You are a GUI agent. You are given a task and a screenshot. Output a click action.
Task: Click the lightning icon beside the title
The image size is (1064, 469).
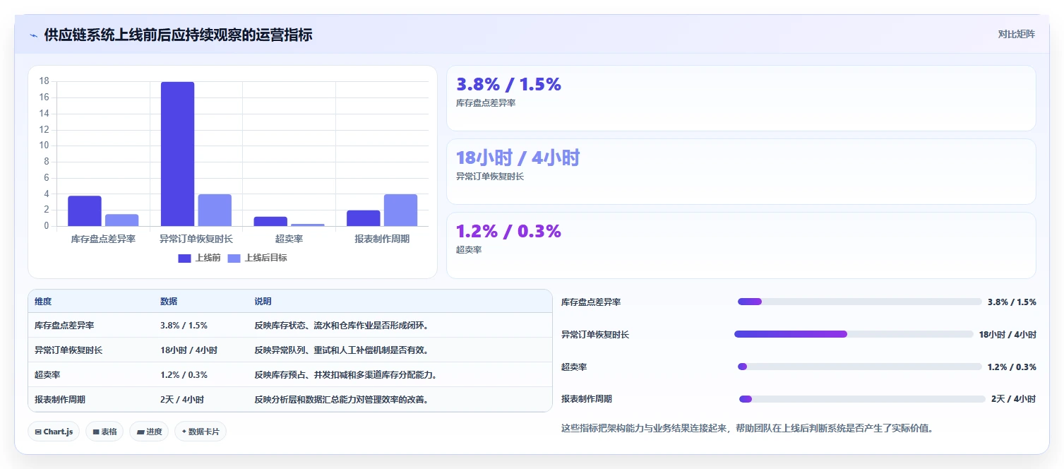pos(34,35)
